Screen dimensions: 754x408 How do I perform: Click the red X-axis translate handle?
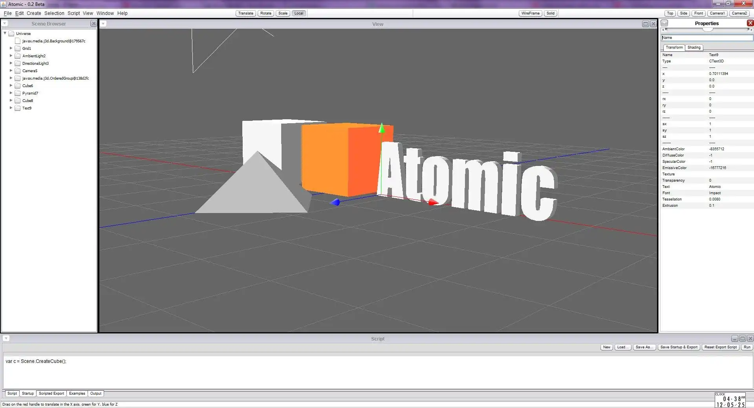pyautogui.click(x=433, y=202)
